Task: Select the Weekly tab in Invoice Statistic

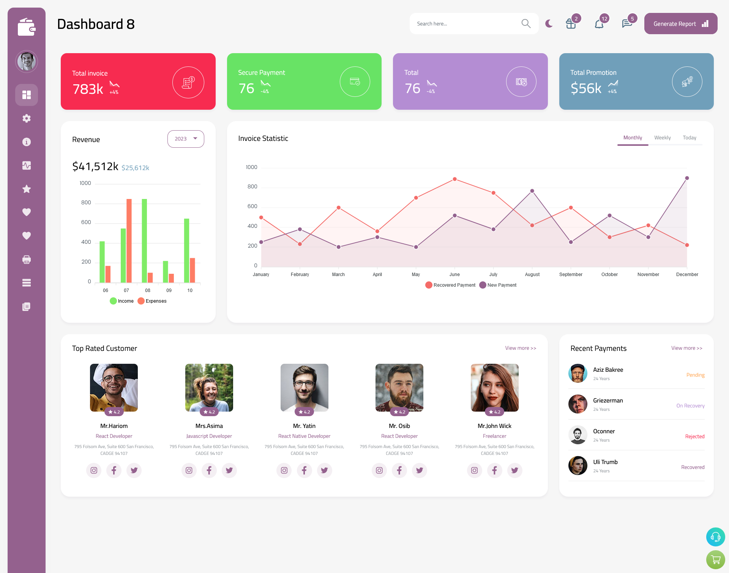Action: click(662, 137)
